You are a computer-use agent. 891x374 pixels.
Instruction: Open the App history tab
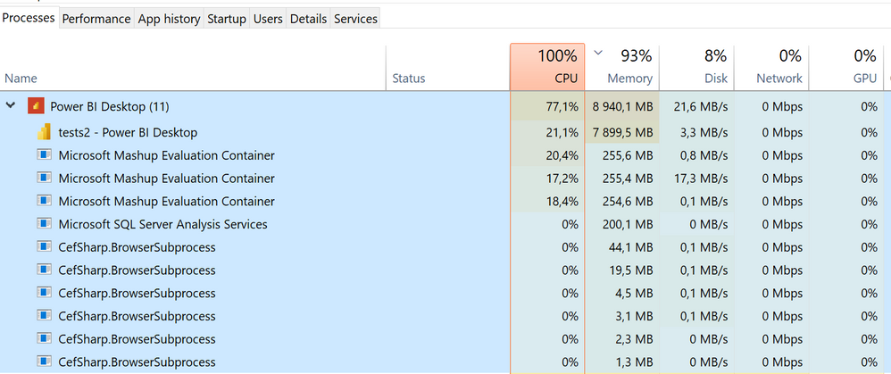(x=170, y=19)
